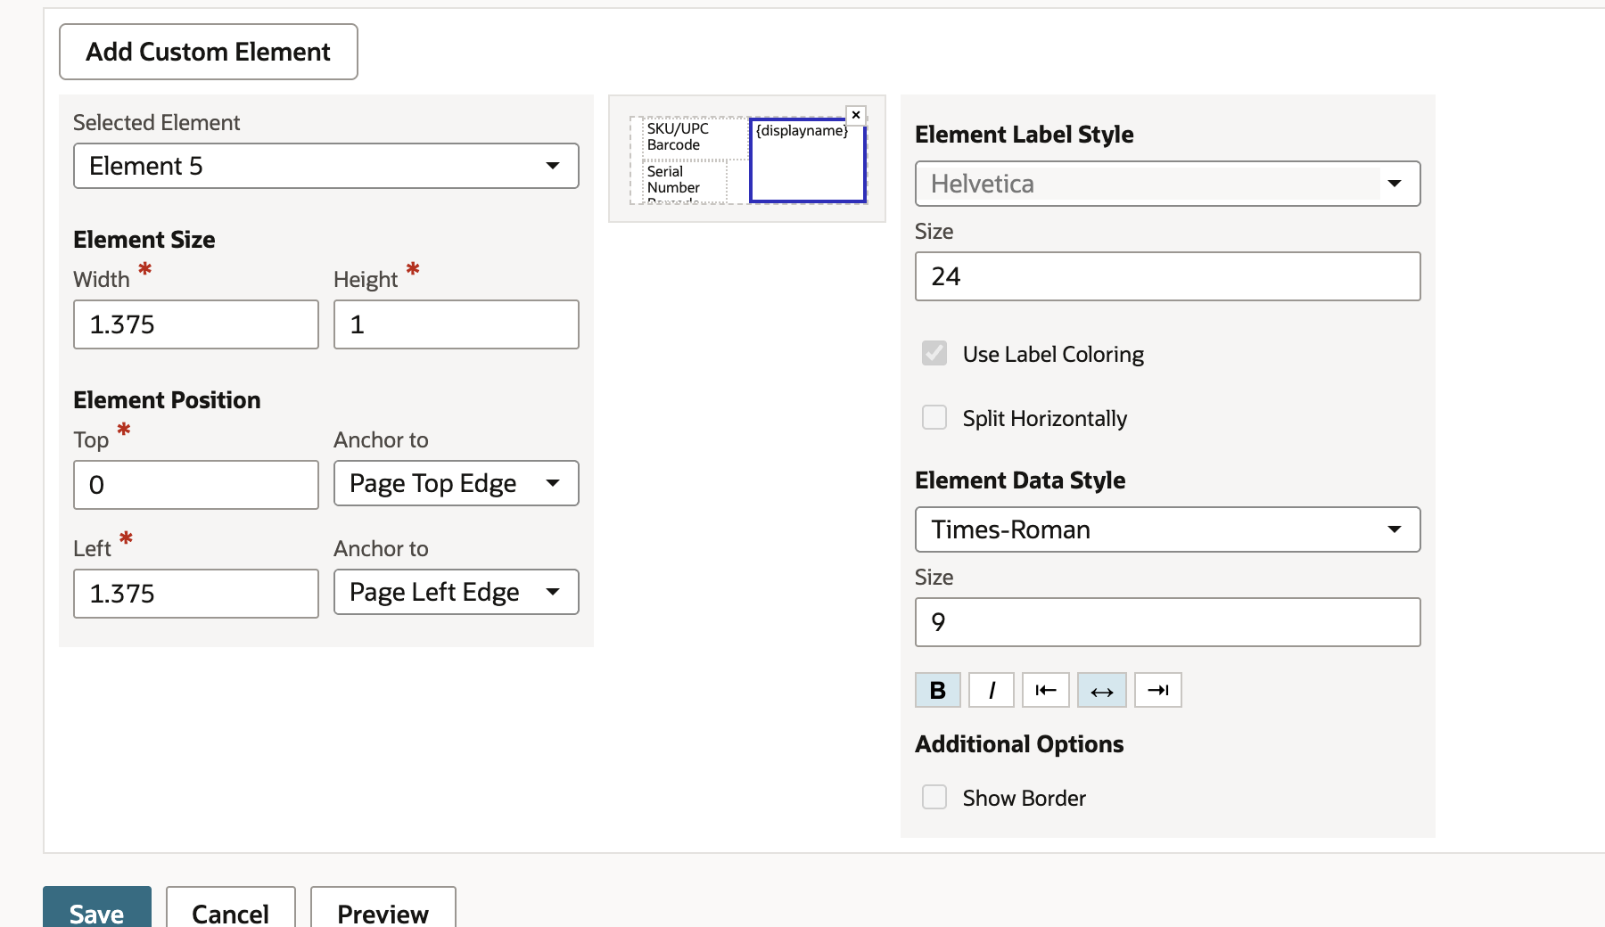Viewport: 1605px width, 927px height.
Task: Open the Times-Roman font dropdown
Action: coord(1168,529)
